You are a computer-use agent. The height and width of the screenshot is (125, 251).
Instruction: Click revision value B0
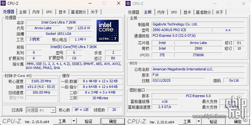pos(113,58)
